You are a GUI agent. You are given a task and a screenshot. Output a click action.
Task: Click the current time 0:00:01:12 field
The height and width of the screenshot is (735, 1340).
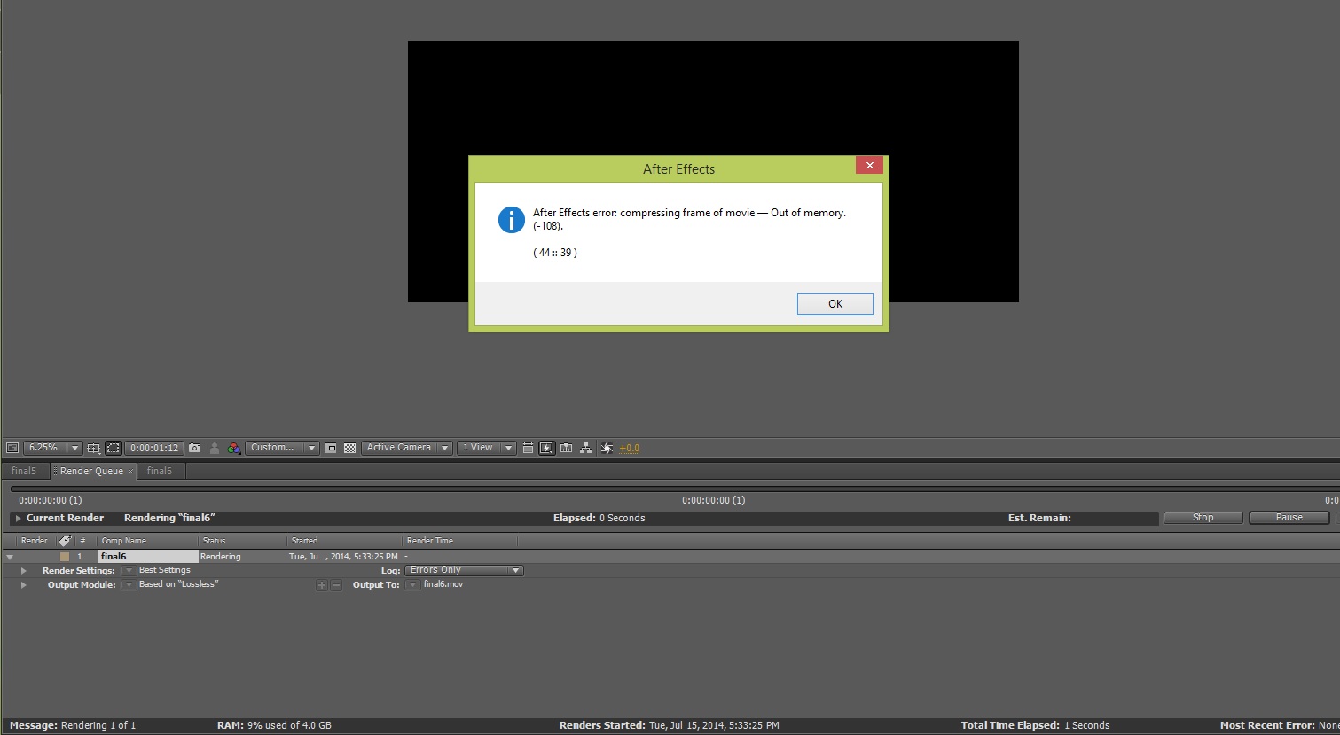pyautogui.click(x=154, y=448)
